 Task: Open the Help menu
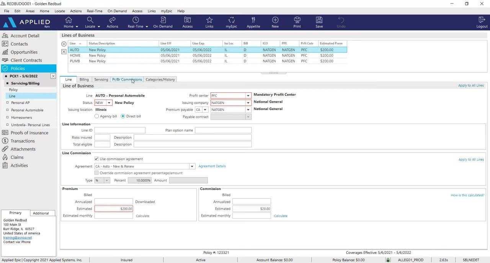coord(181,11)
